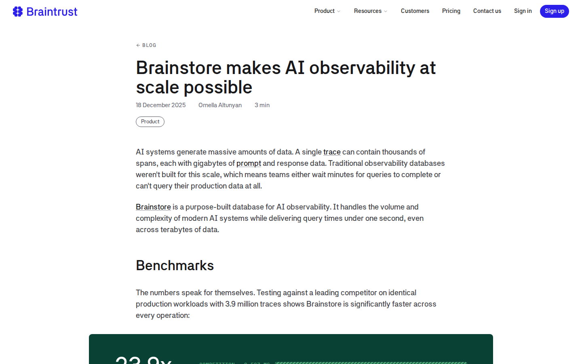Select the Product tag pill
The height and width of the screenshot is (364, 582).
click(150, 122)
